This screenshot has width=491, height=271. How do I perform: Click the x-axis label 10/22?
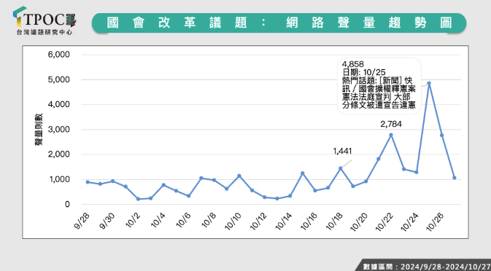pyautogui.click(x=384, y=221)
